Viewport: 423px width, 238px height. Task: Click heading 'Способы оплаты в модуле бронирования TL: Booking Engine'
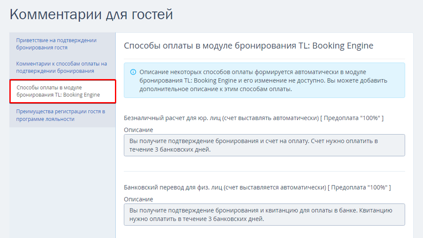pyautogui.click(x=248, y=46)
